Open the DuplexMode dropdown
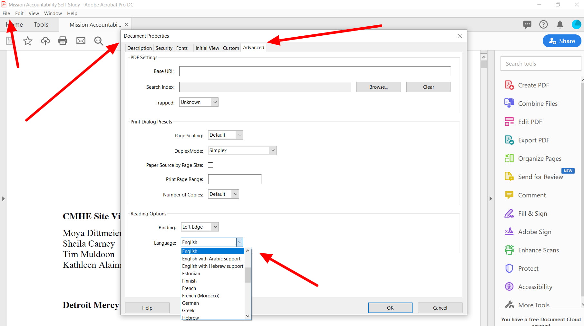The height and width of the screenshot is (326, 584). pos(242,150)
